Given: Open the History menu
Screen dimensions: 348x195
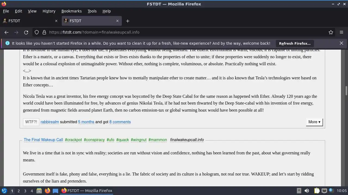Looking at the screenshot, I should [49, 11].
